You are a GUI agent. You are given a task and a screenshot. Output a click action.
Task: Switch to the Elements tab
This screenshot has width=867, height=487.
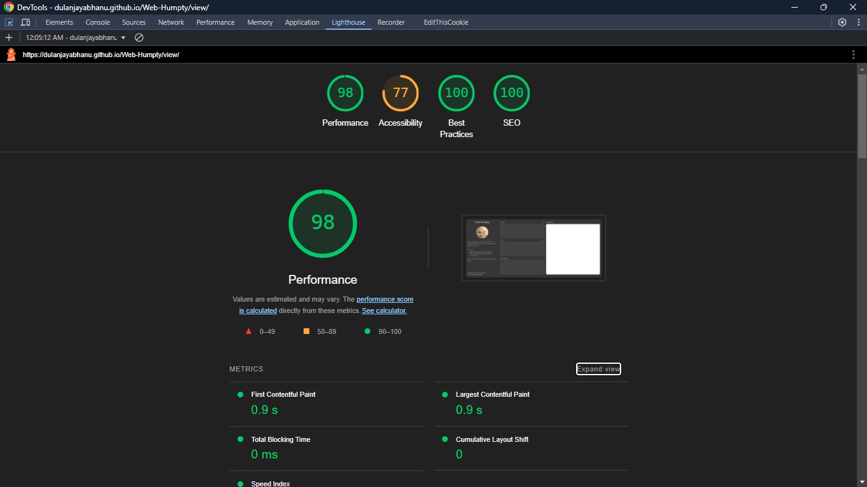click(x=59, y=22)
